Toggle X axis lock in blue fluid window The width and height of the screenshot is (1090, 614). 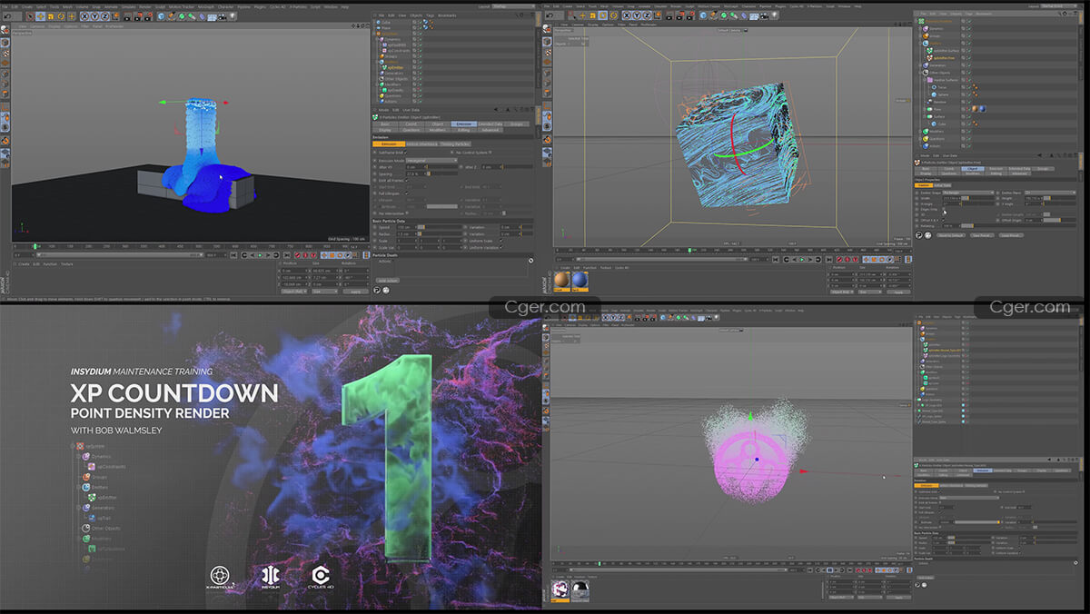(x=85, y=16)
